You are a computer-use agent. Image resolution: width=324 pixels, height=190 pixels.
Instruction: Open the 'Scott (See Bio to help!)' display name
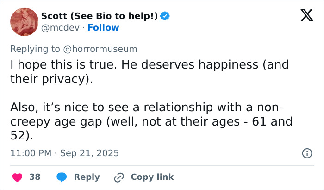point(99,16)
